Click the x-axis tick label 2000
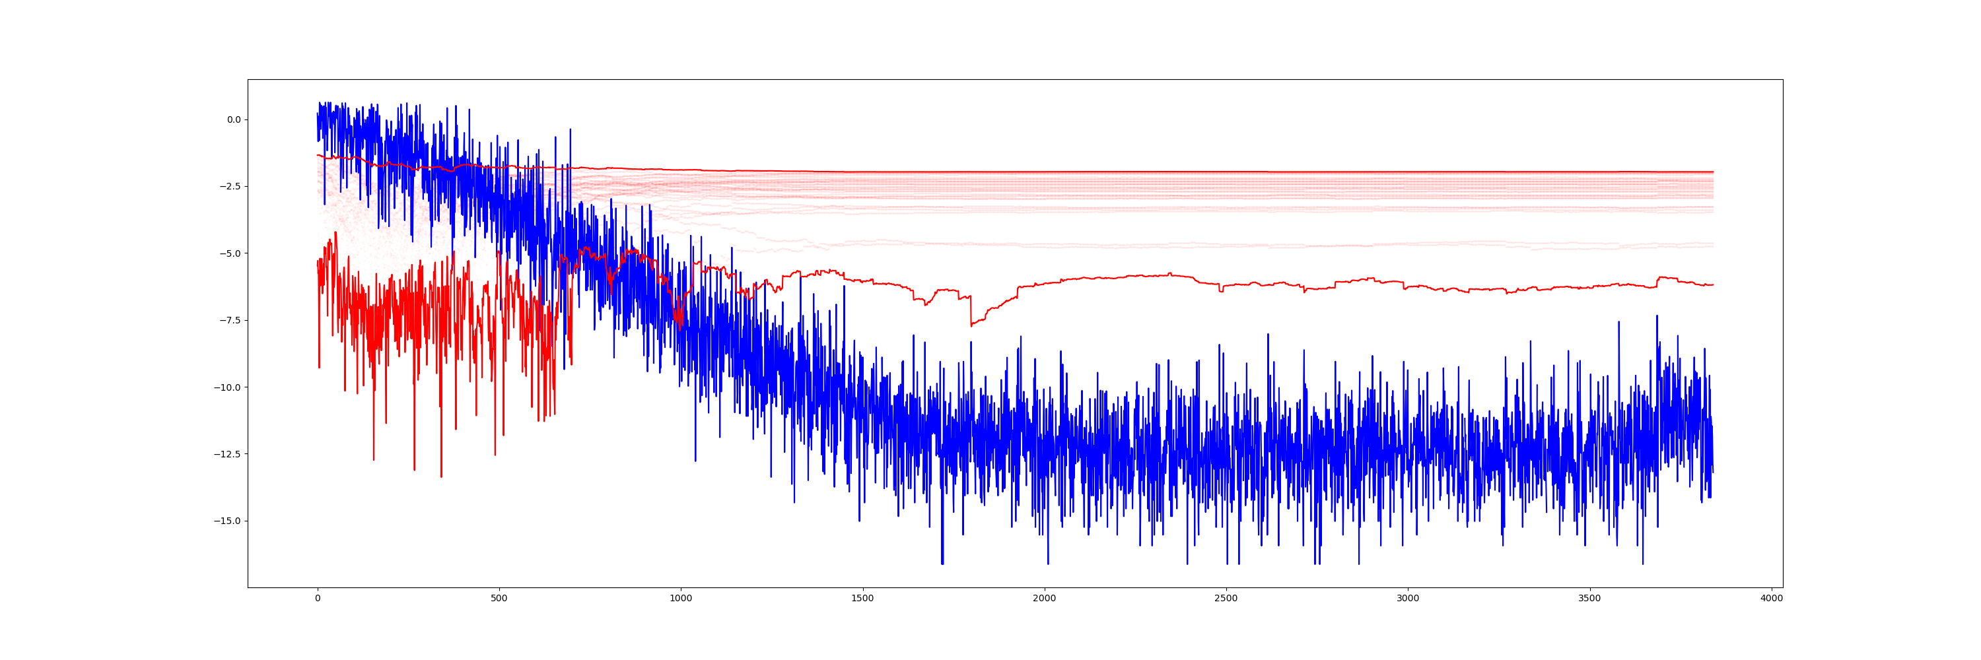This screenshot has width=1981, height=660. point(1045,599)
